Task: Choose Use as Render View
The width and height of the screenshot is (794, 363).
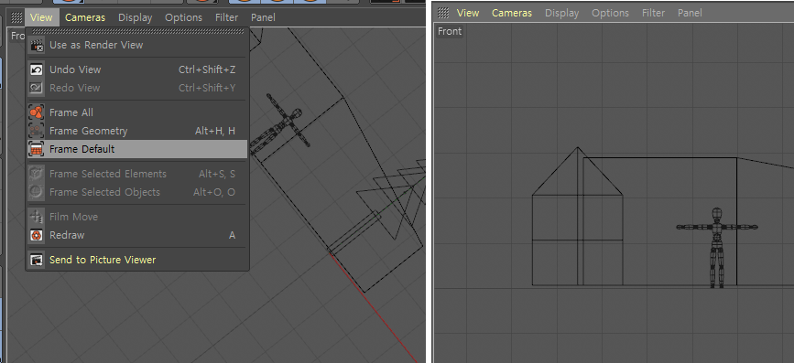Action: coord(137,45)
